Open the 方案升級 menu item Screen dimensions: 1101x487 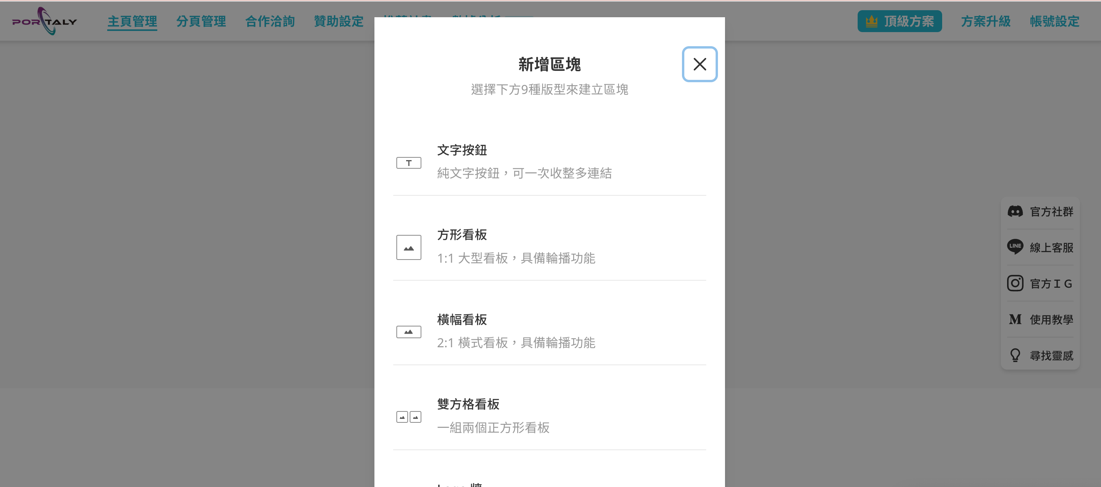coord(986,22)
